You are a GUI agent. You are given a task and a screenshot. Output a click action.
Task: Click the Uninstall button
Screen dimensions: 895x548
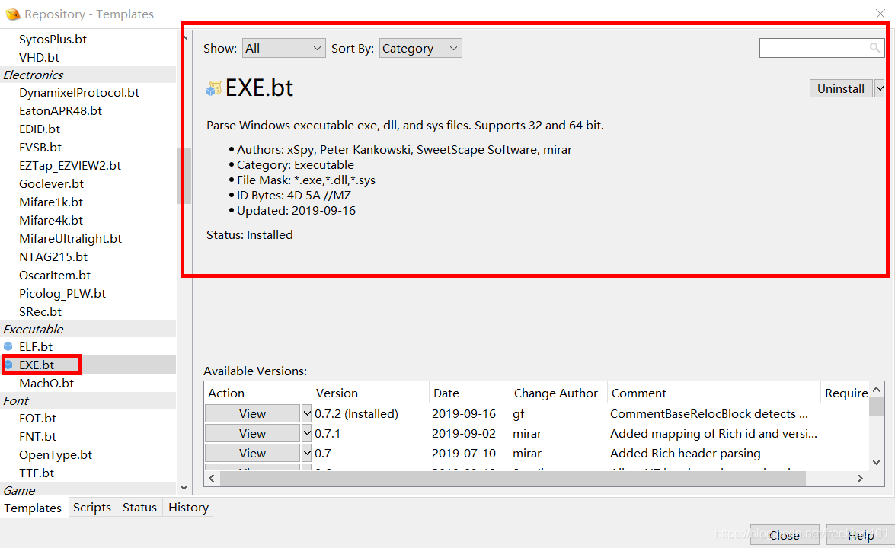click(x=841, y=88)
